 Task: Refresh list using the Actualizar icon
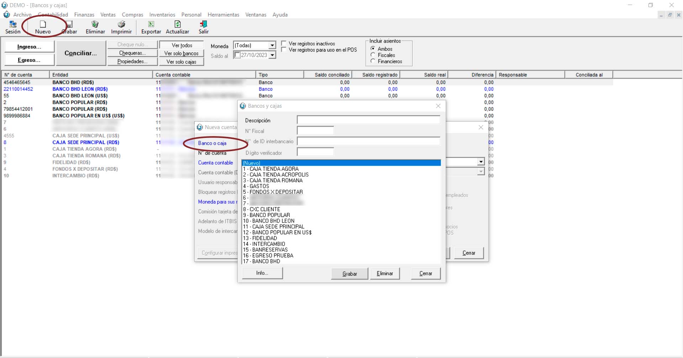(x=177, y=25)
